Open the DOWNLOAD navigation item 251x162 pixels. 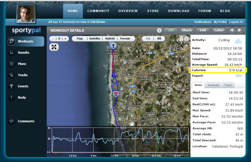(179, 11)
